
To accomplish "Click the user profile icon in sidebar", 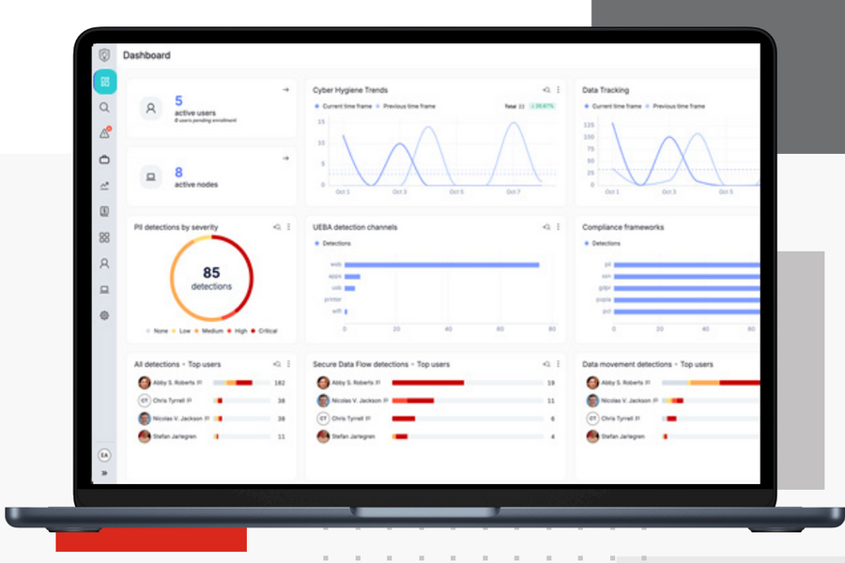I will [104, 264].
